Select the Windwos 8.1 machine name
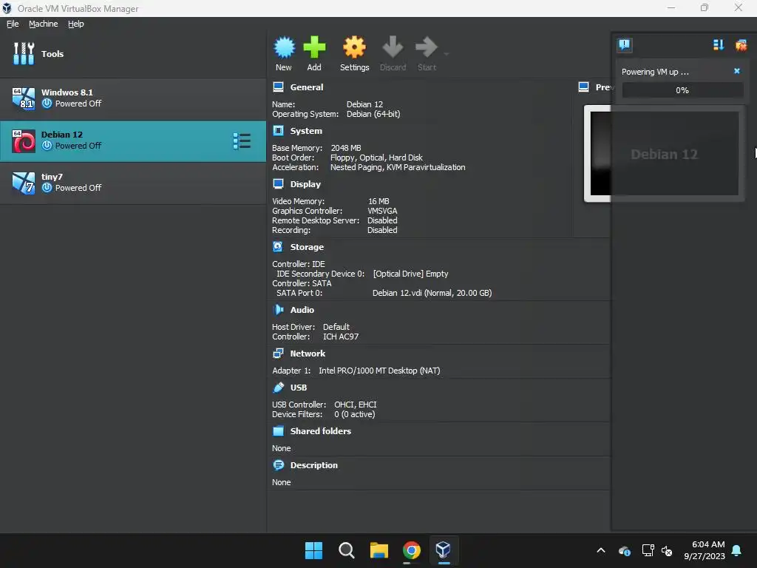The image size is (757, 568). pyautogui.click(x=67, y=92)
